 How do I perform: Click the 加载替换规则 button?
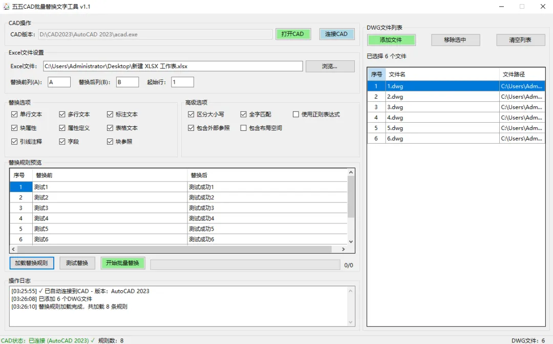[x=32, y=263]
